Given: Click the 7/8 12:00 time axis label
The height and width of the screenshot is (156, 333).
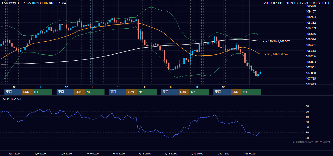Looking at the screenshot, I should [x=14, y=153].
